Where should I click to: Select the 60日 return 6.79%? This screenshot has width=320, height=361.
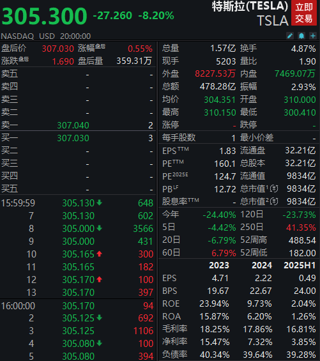(x=224, y=253)
